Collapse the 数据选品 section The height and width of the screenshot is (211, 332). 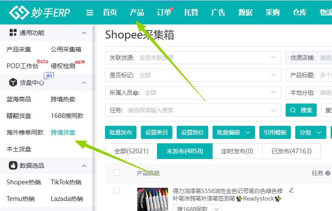84,166
